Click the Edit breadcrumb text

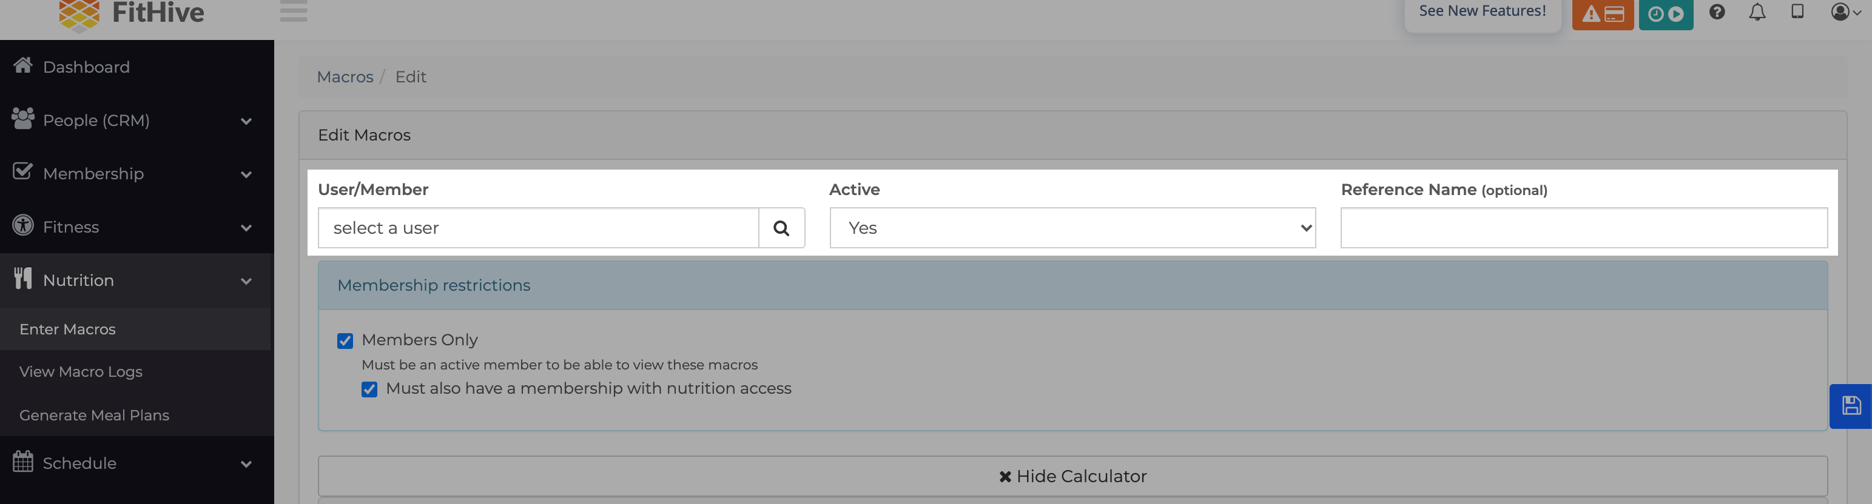click(411, 77)
